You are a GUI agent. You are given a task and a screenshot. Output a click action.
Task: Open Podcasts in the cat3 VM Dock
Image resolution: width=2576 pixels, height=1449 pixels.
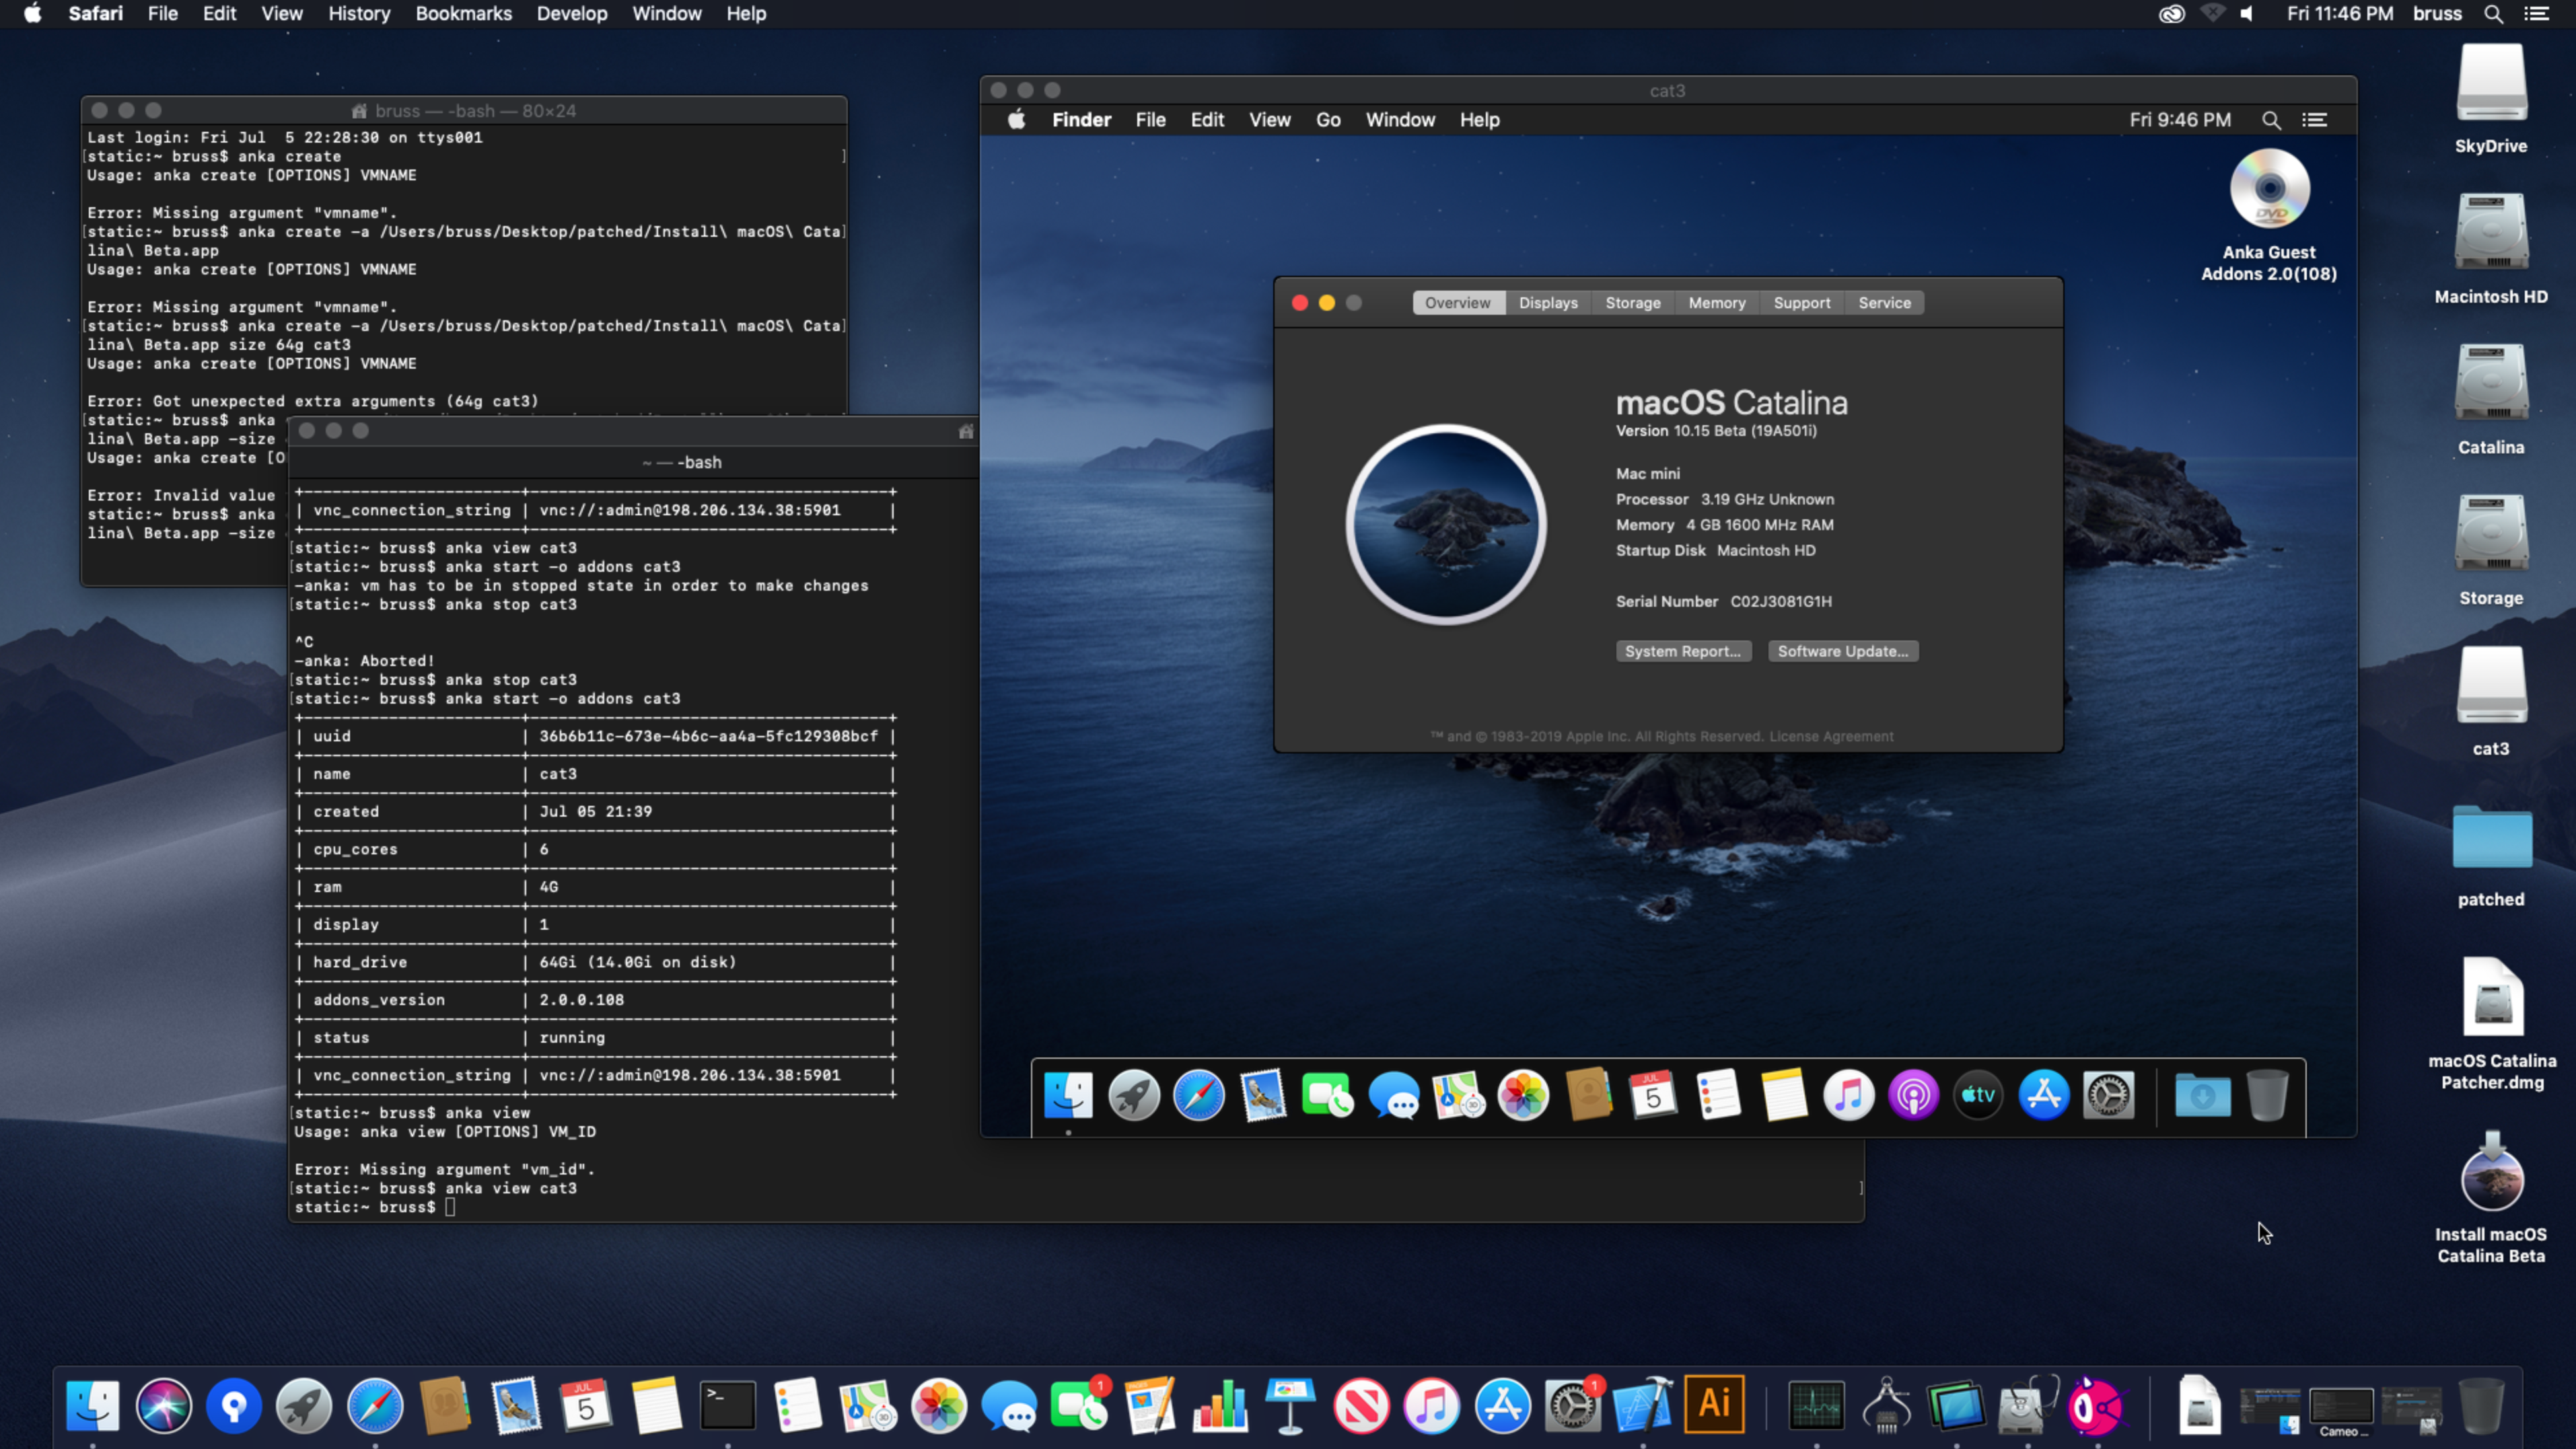(x=1913, y=1094)
